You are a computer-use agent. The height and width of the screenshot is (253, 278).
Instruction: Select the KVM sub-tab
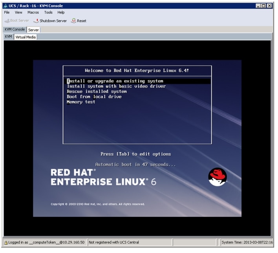coord(9,37)
